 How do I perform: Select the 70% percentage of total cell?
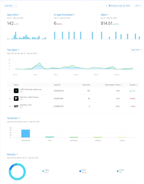click(118, 91)
